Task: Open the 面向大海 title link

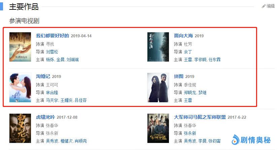Action: (183, 36)
